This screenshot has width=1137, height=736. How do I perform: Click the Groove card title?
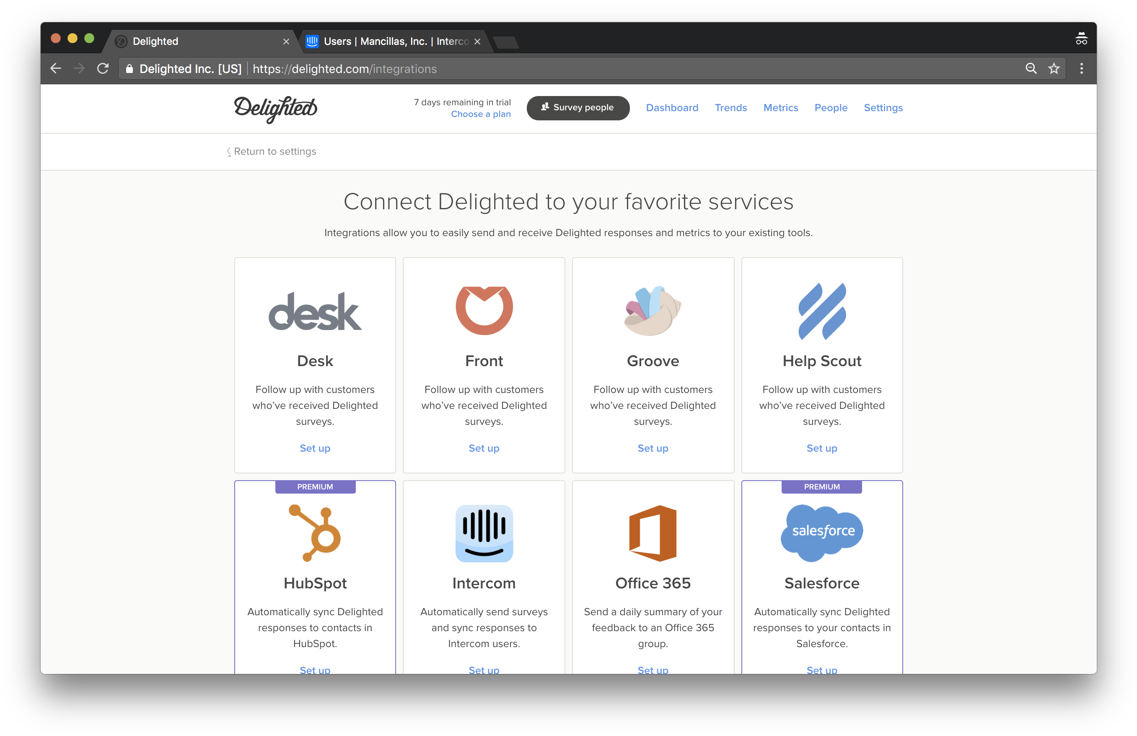(652, 360)
